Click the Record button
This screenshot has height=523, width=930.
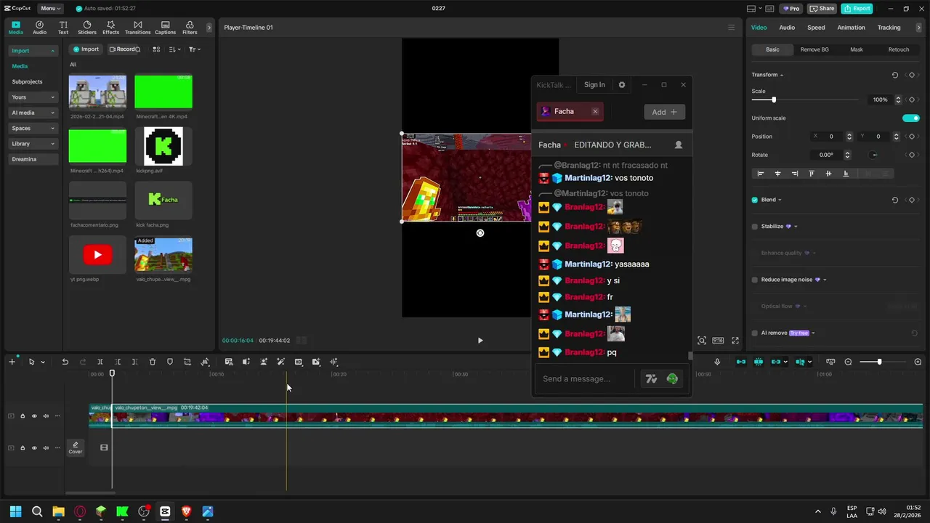pos(124,49)
